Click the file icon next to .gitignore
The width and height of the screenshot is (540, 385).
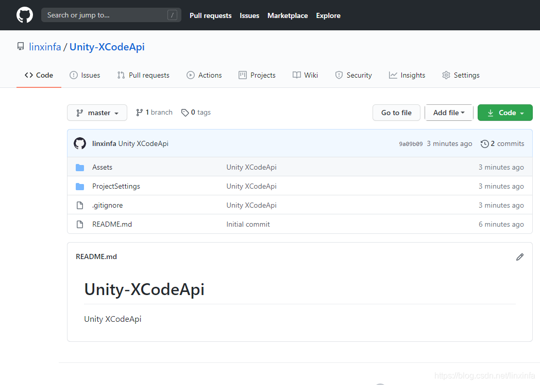point(80,205)
